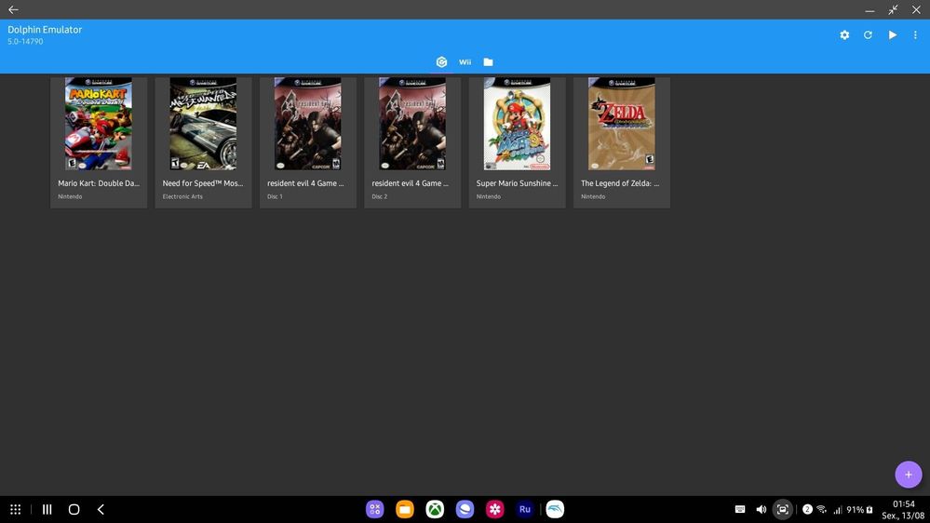Open the apps grid in taskbar

coord(16,509)
